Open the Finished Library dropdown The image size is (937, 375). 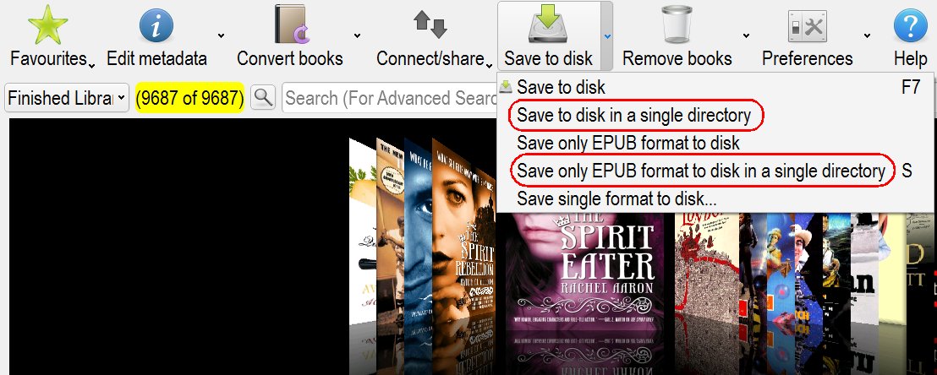pyautogui.click(x=66, y=97)
